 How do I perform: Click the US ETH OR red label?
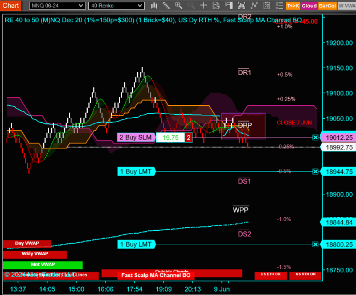(271, 275)
